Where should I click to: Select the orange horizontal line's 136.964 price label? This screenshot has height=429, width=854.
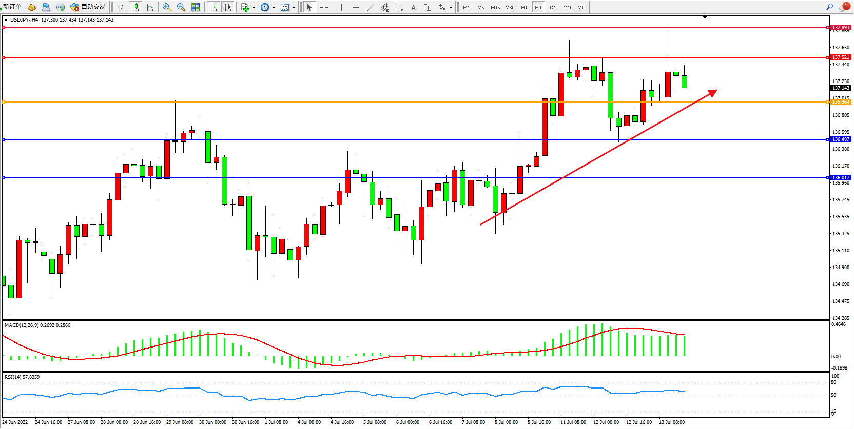click(841, 102)
